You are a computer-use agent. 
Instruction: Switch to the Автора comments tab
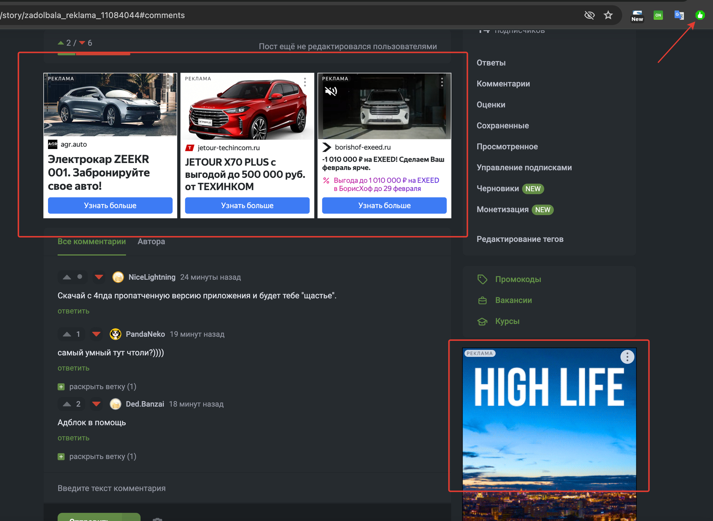click(x=151, y=241)
